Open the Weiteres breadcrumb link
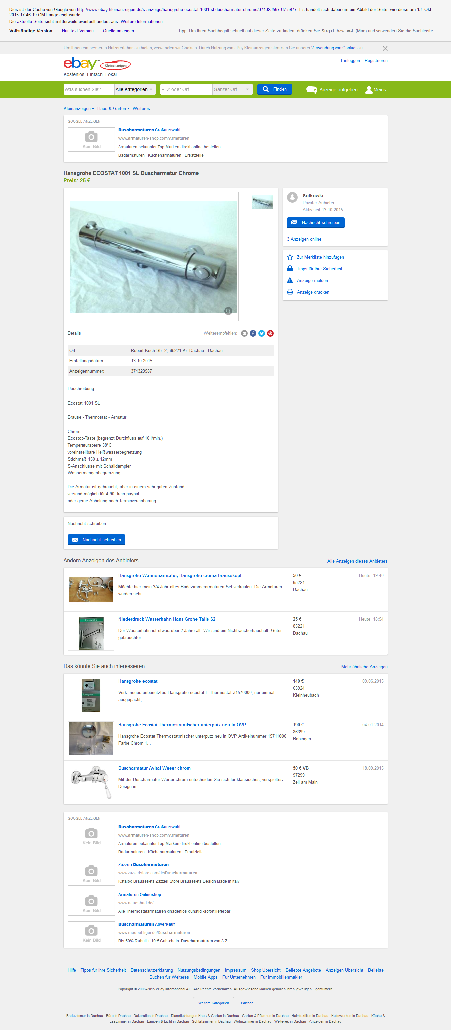 click(x=141, y=108)
